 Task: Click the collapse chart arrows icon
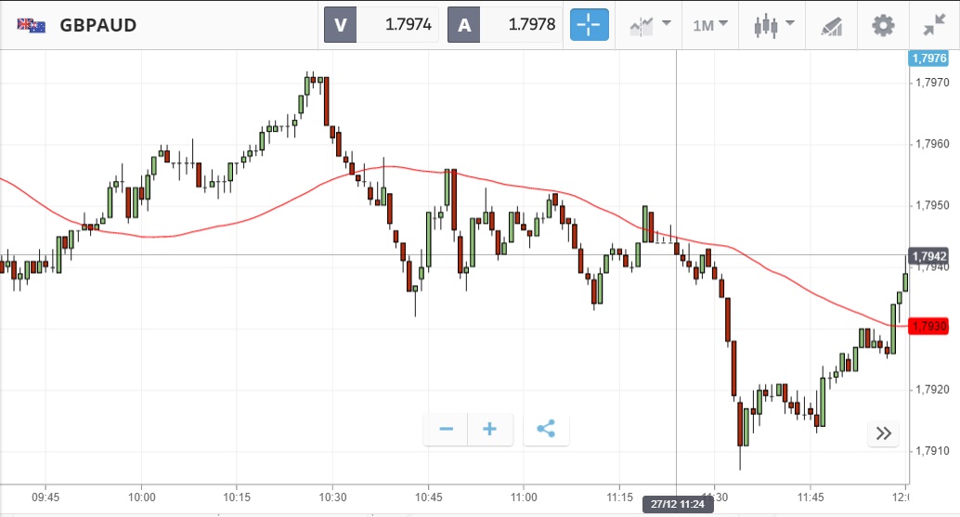[934, 25]
